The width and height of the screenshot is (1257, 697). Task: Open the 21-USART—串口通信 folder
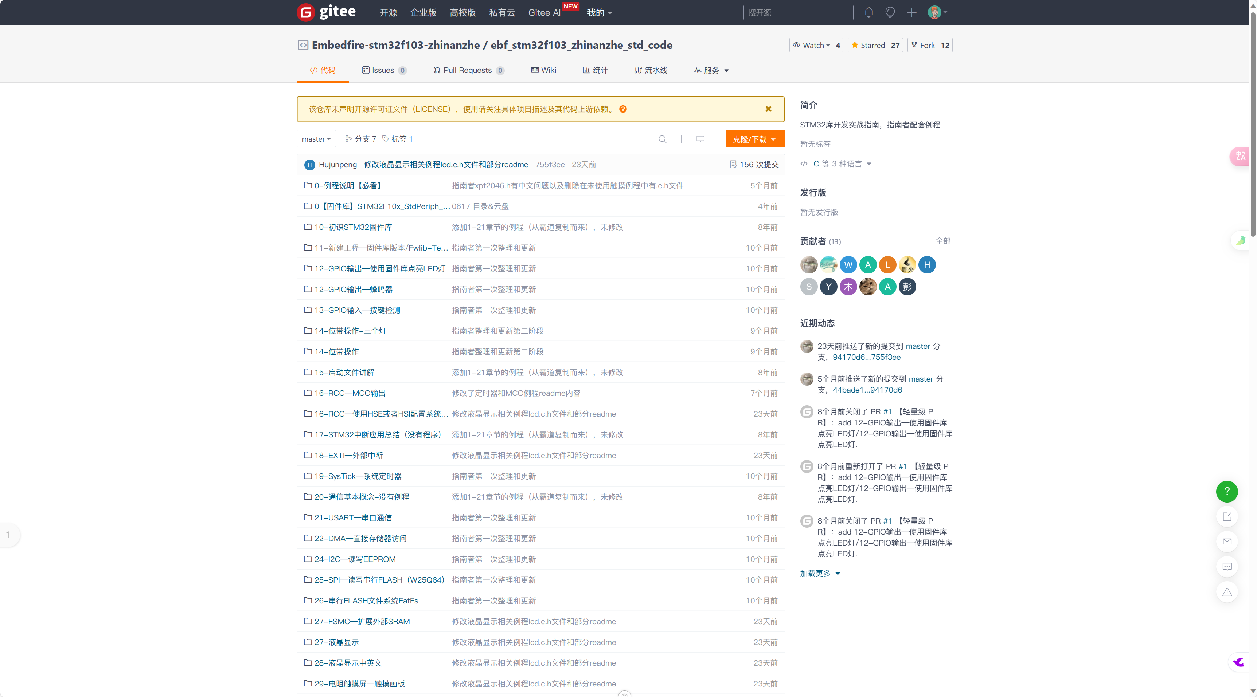click(x=353, y=517)
